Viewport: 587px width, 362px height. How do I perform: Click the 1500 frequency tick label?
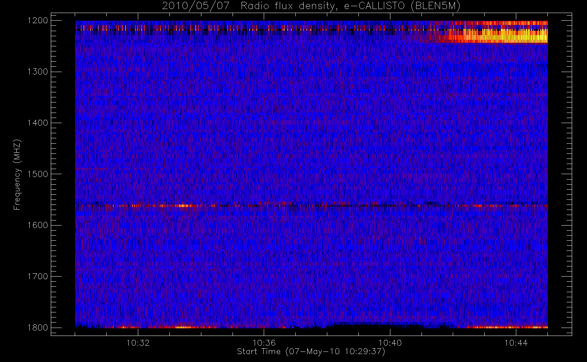(x=38, y=174)
